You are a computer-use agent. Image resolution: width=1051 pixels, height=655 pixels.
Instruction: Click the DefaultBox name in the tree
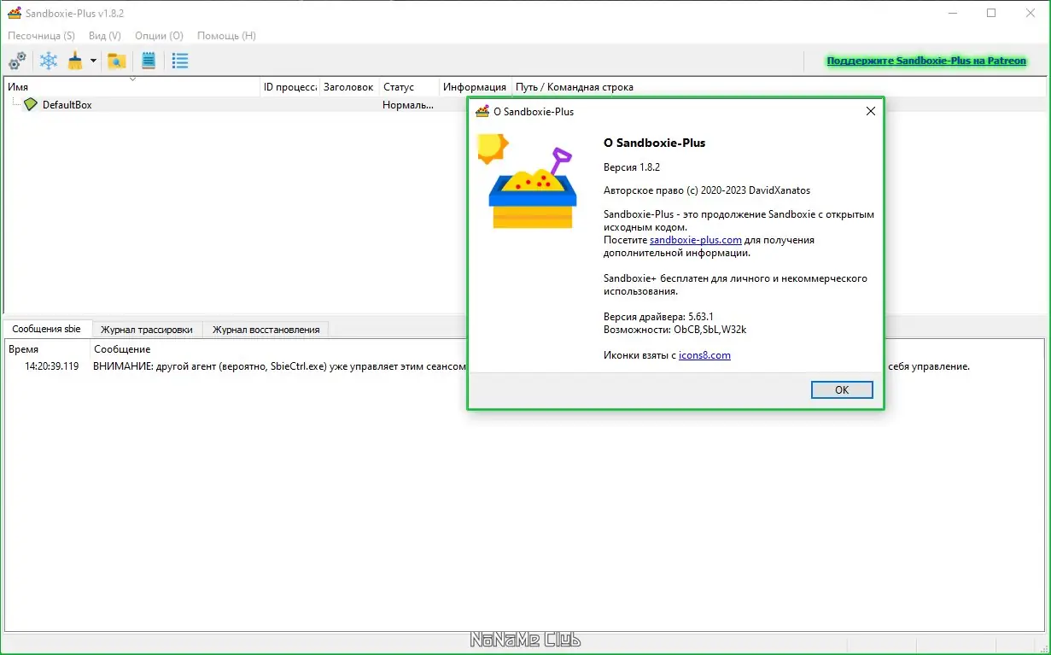[x=67, y=104]
